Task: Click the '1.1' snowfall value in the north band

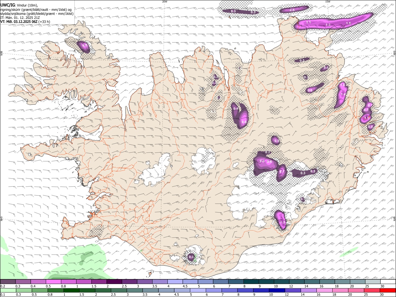Action: (308, 23)
